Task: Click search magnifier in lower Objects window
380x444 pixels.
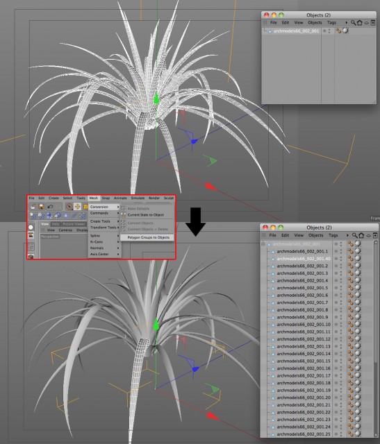Action: click(354, 235)
